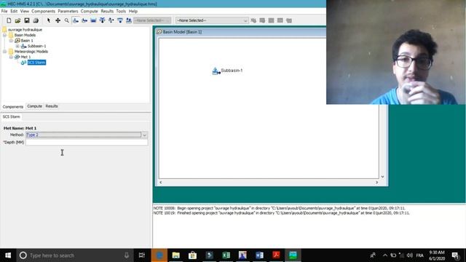Pick the Sink creation tool
This screenshot has width=466, height=262.
129,20
